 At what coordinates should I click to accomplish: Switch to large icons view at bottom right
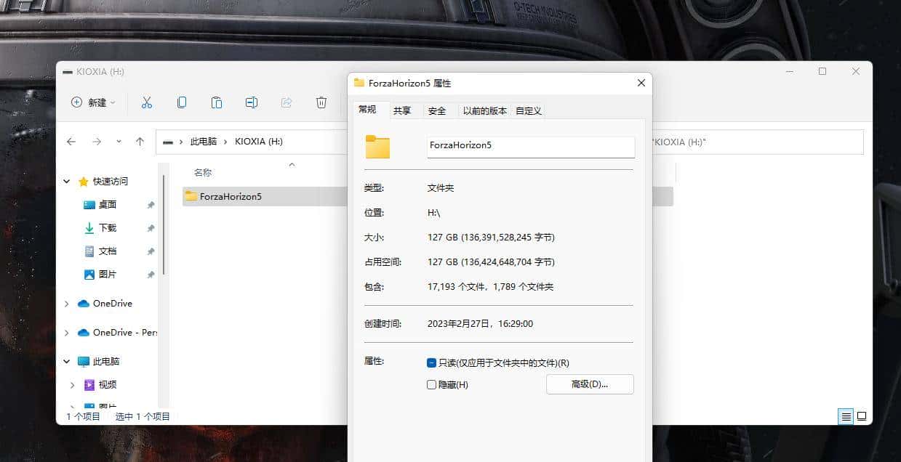pyautogui.click(x=862, y=416)
